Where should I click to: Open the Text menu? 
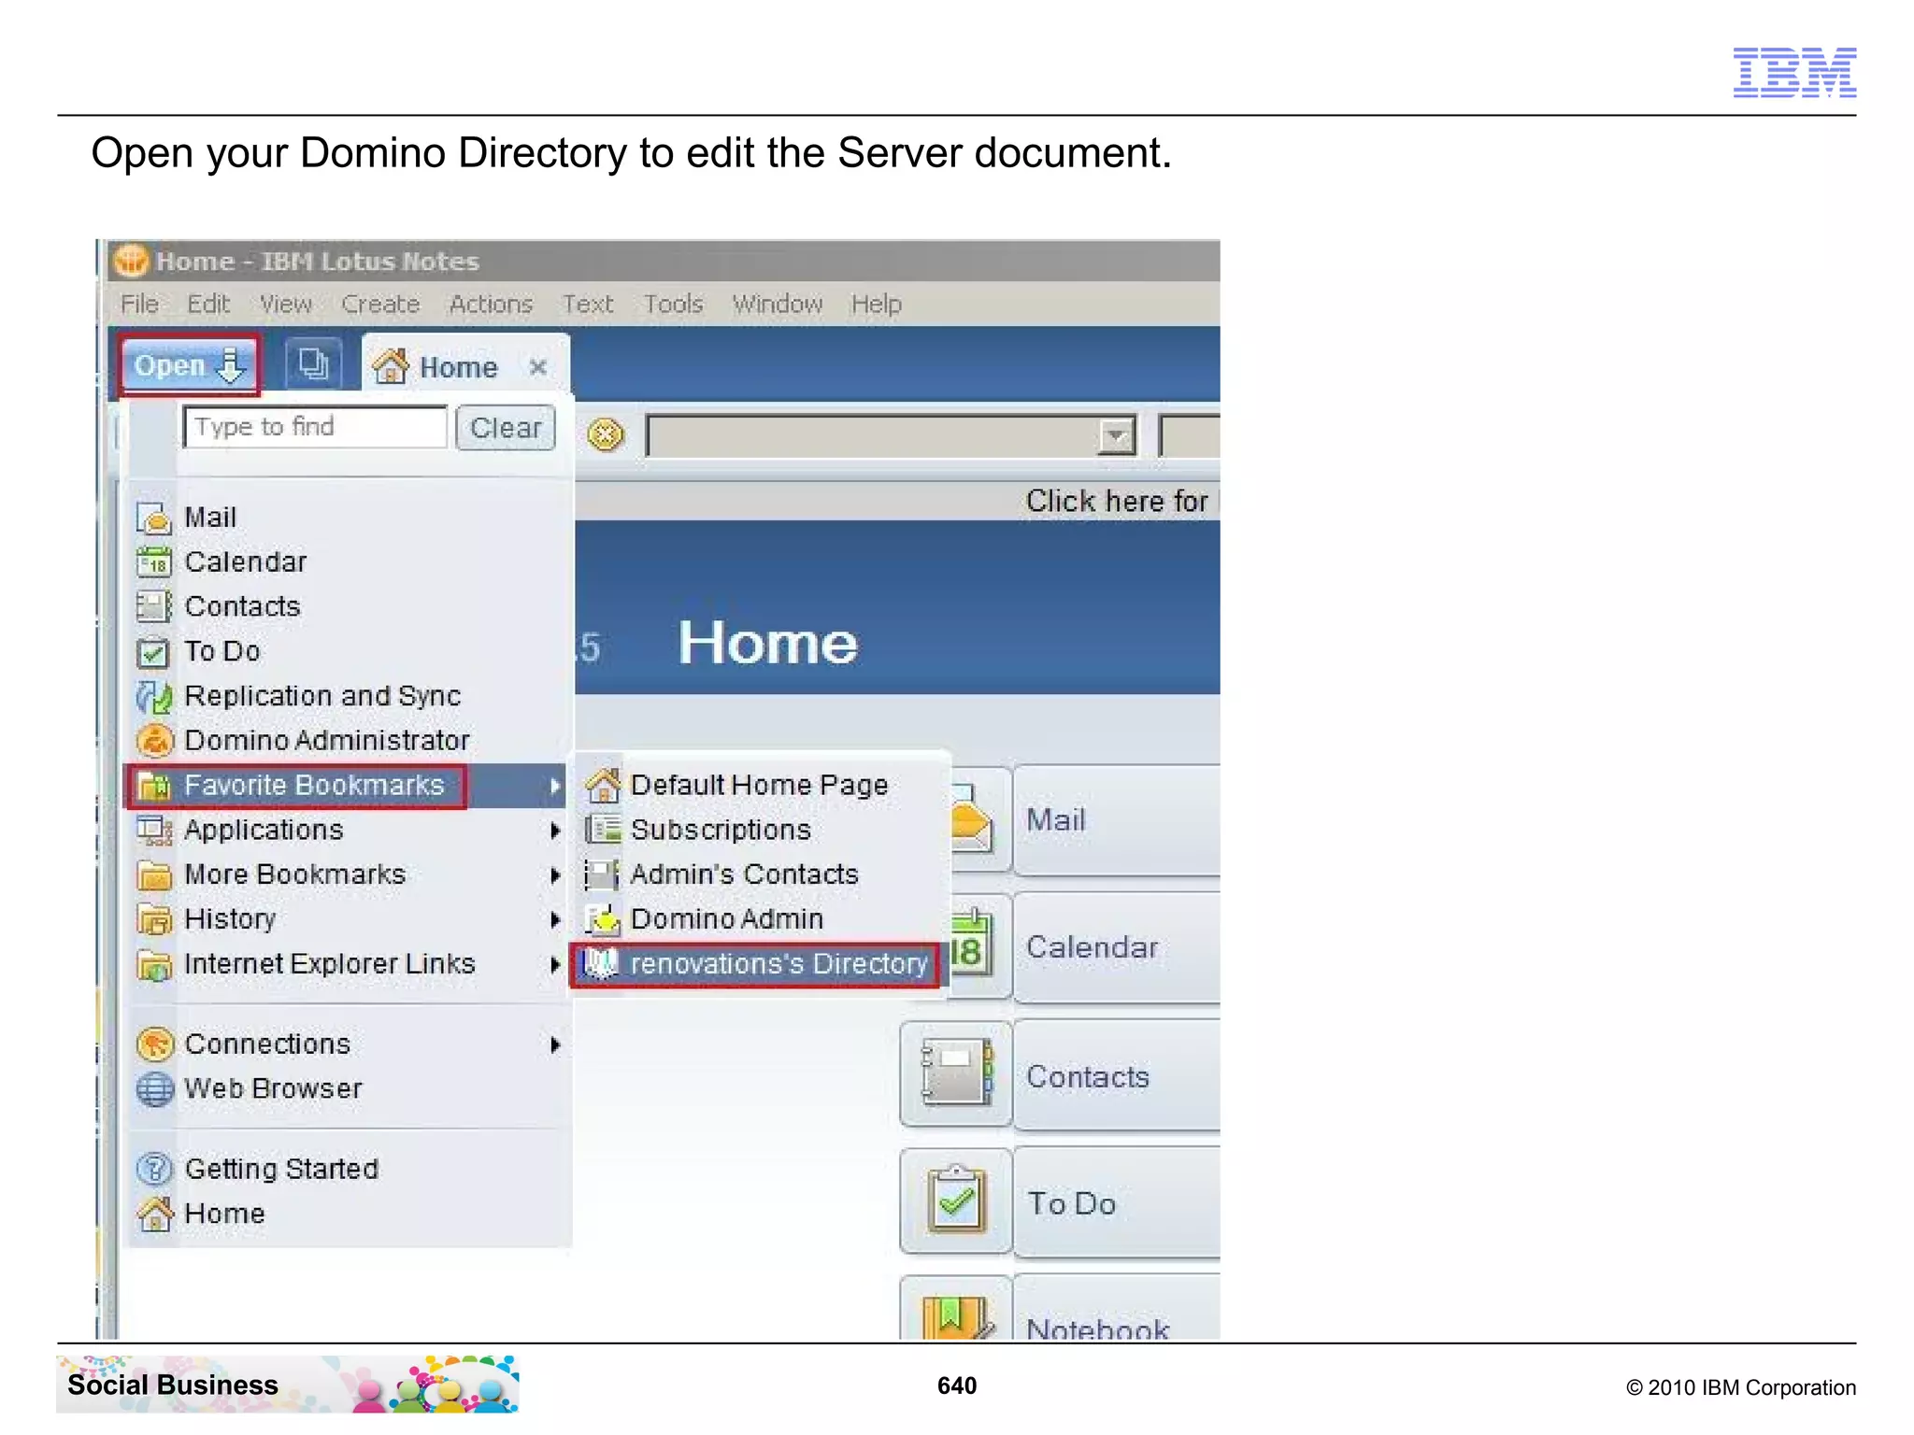coord(588,304)
